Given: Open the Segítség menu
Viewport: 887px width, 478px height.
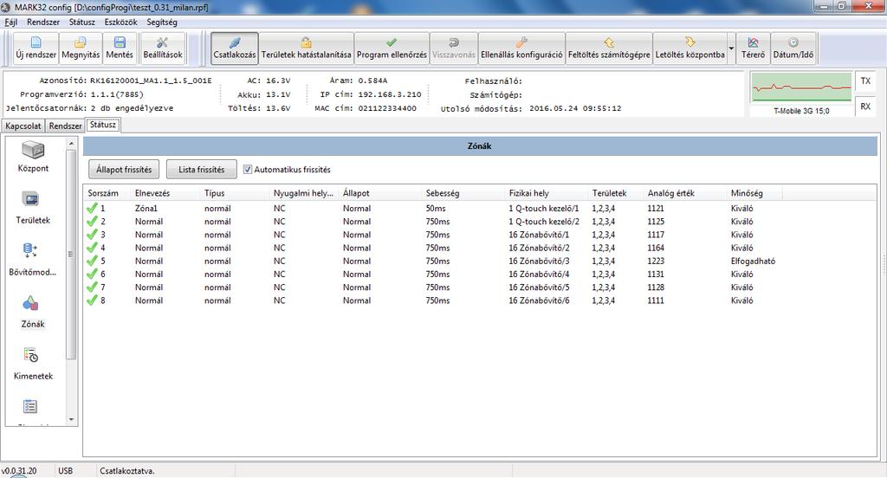Looking at the screenshot, I should [162, 22].
